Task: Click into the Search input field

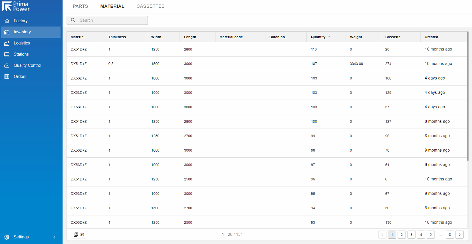Action: click(x=111, y=20)
